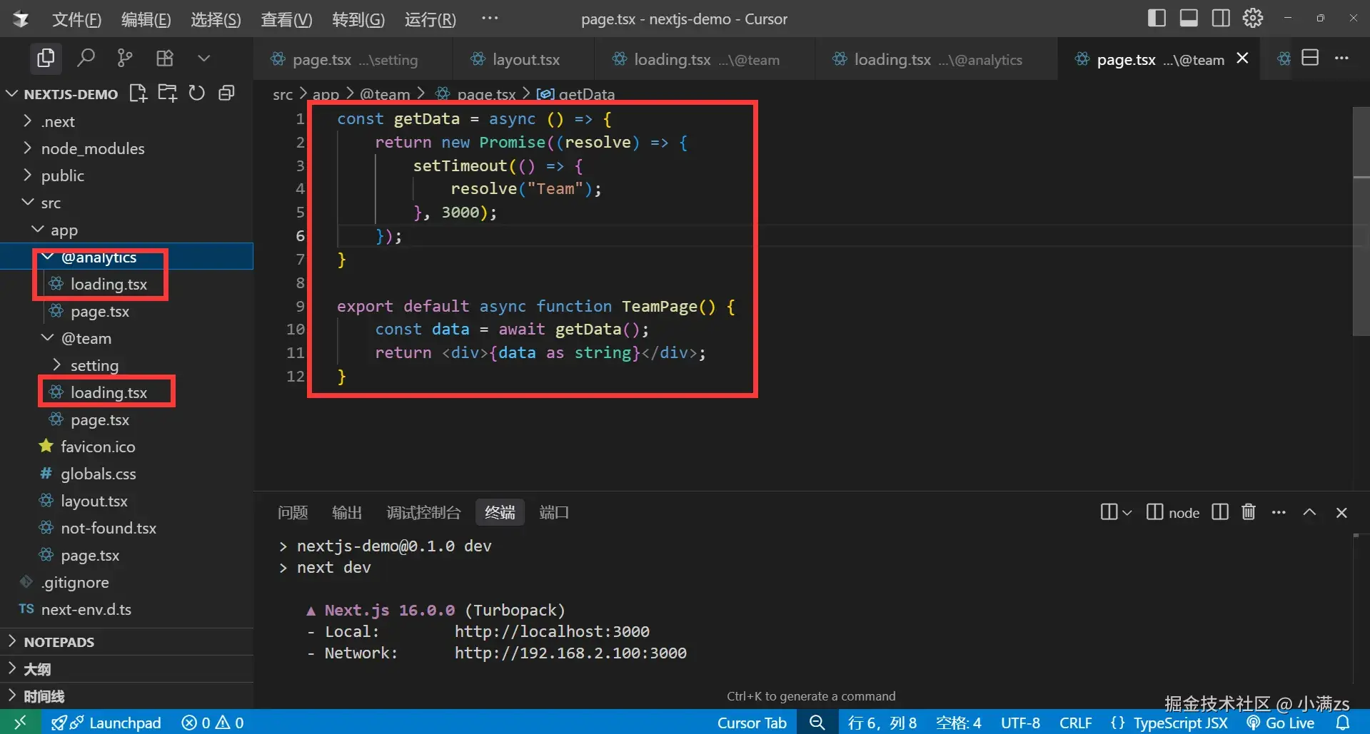This screenshot has height=734, width=1370.
Task: Toggle the secondary sidebar layout
Action: tap(1221, 18)
